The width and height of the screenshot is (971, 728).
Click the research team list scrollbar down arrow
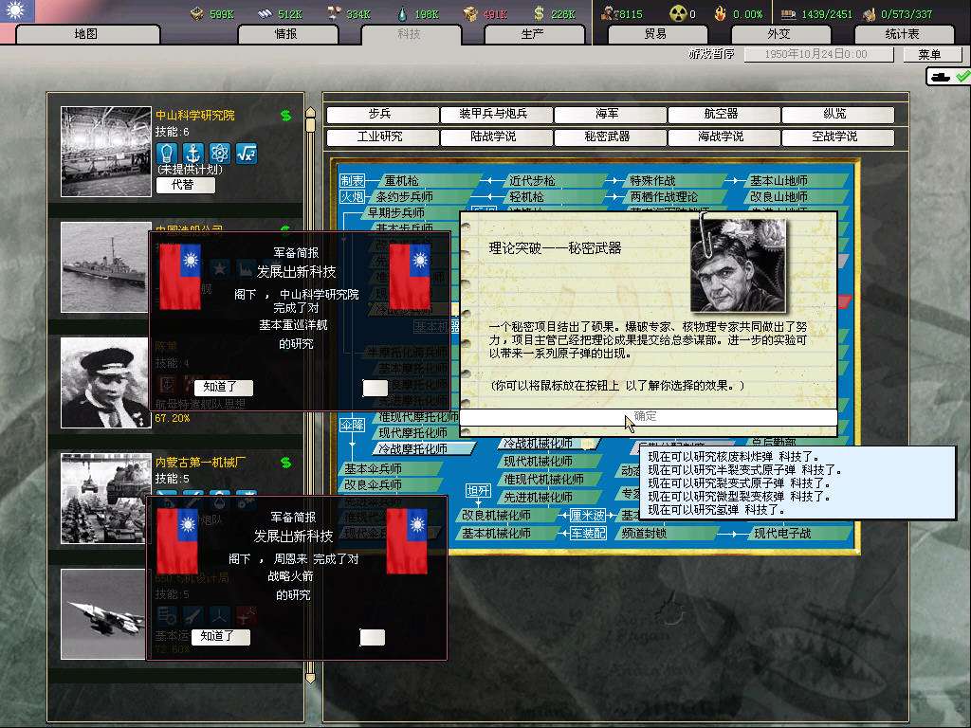coord(311,677)
